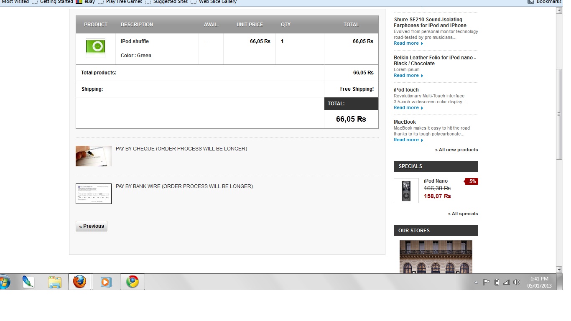Go back with the Previous button
This screenshot has width=571, height=321.
click(92, 226)
